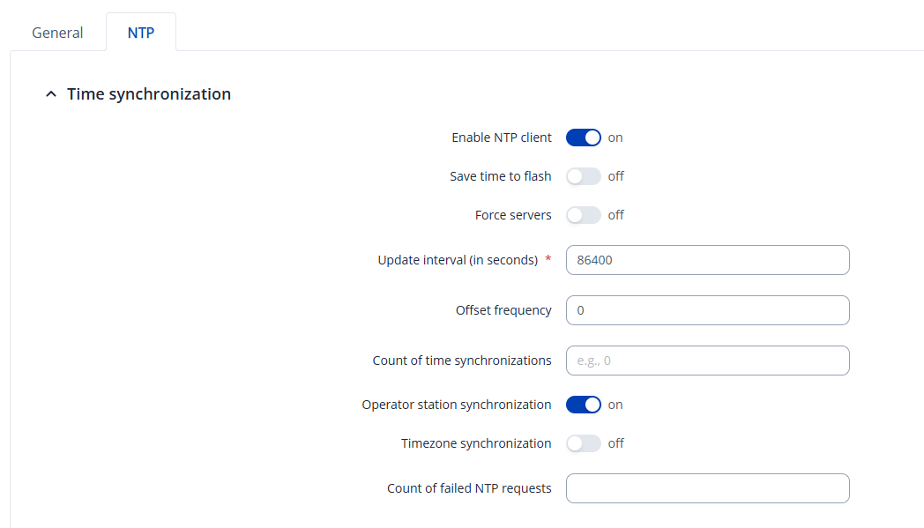Viewport: 924px width, 528px height.
Task: Enable the Force servers switch
Action: pyautogui.click(x=583, y=215)
